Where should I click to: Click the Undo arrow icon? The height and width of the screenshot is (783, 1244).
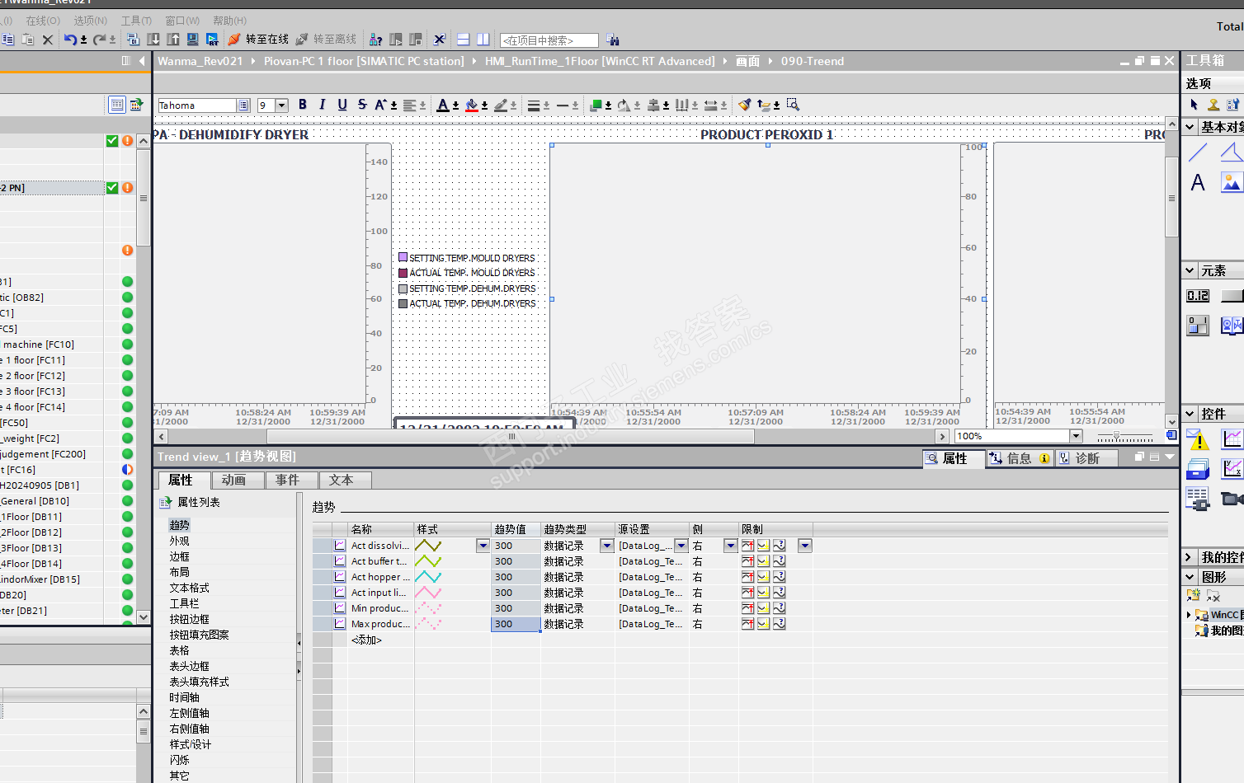coord(70,40)
